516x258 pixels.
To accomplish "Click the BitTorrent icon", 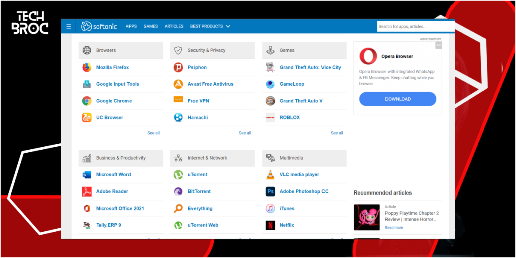I will click(178, 191).
